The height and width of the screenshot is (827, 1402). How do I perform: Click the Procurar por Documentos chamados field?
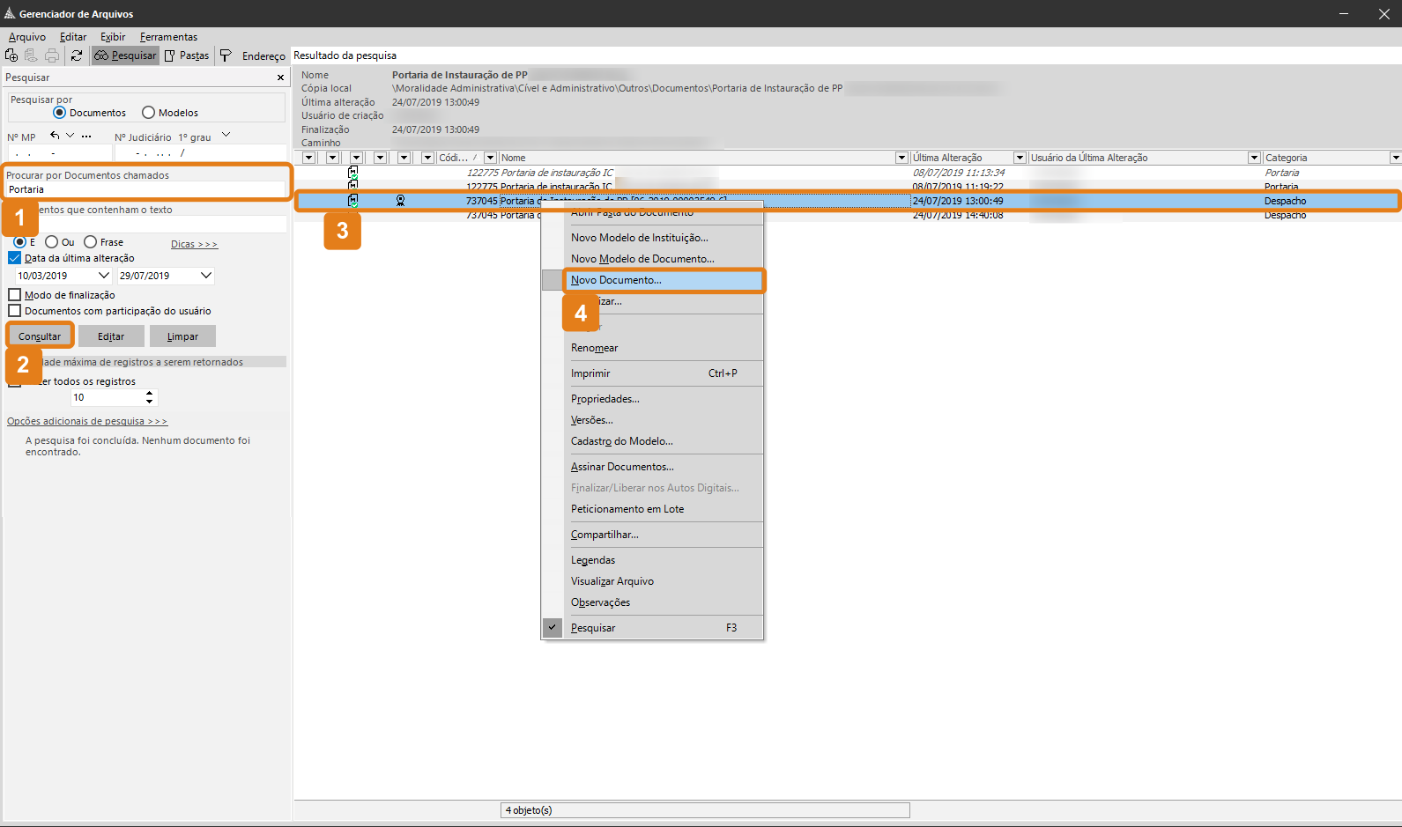(145, 189)
